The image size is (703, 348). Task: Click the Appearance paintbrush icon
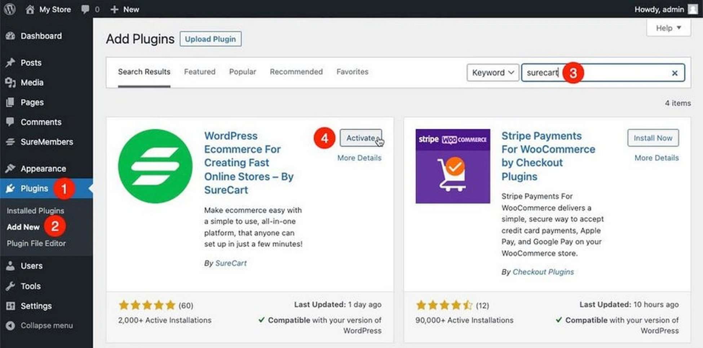point(10,169)
